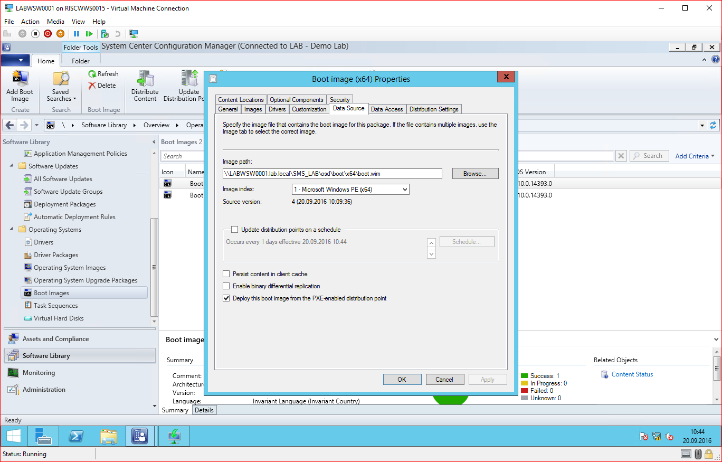Open the Image index dropdown
Image resolution: width=722 pixels, height=462 pixels.
click(350, 189)
